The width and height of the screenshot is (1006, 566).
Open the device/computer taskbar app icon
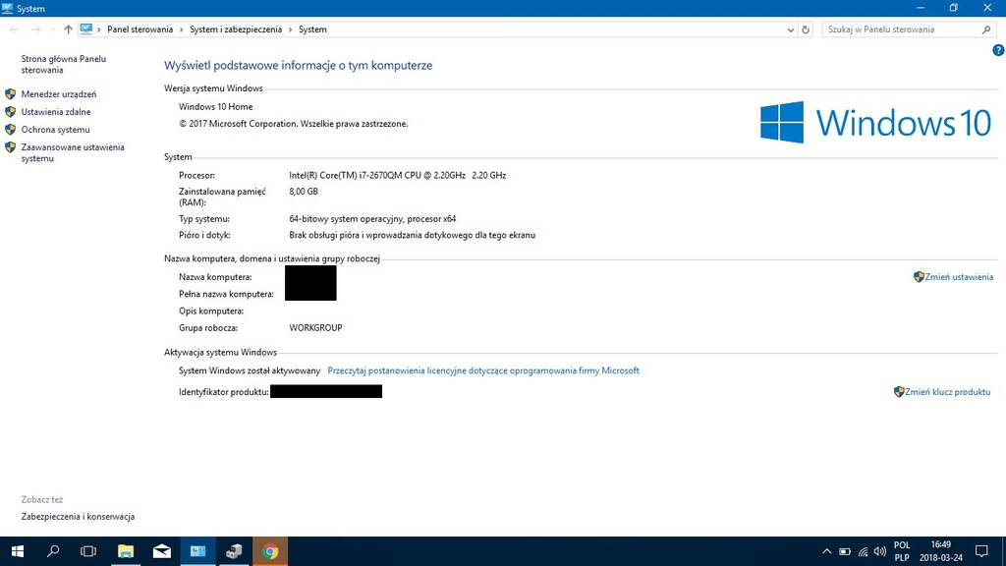(x=234, y=551)
